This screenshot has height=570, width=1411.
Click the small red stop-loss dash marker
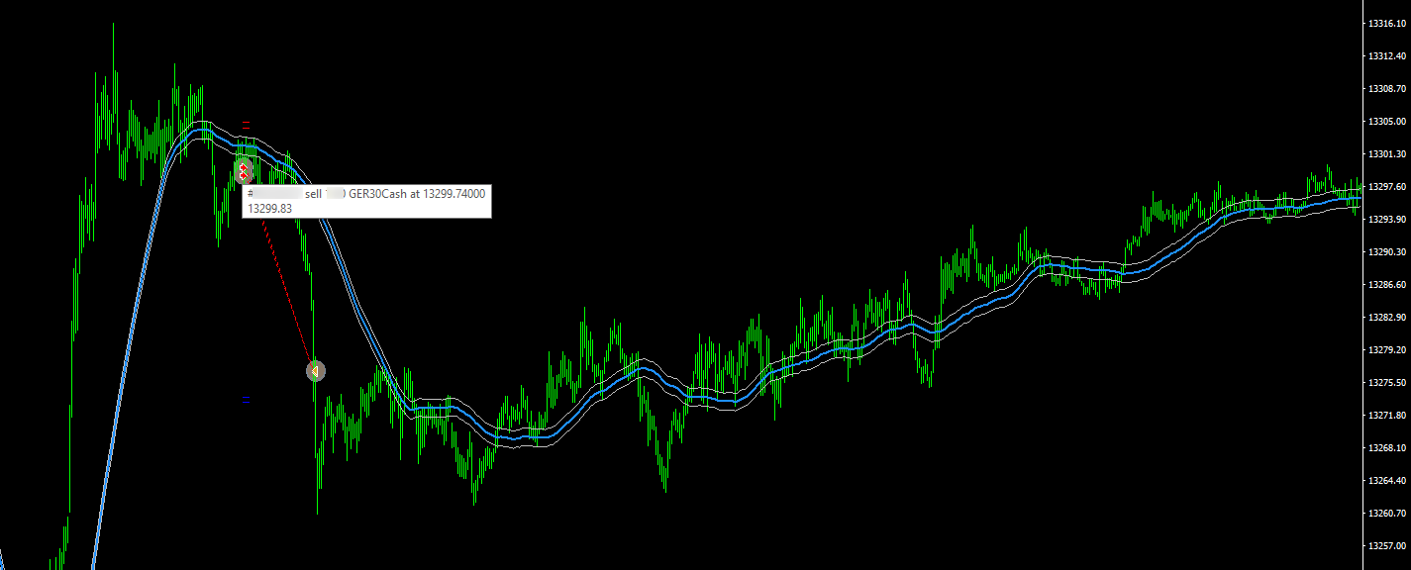[x=246, y=123]
